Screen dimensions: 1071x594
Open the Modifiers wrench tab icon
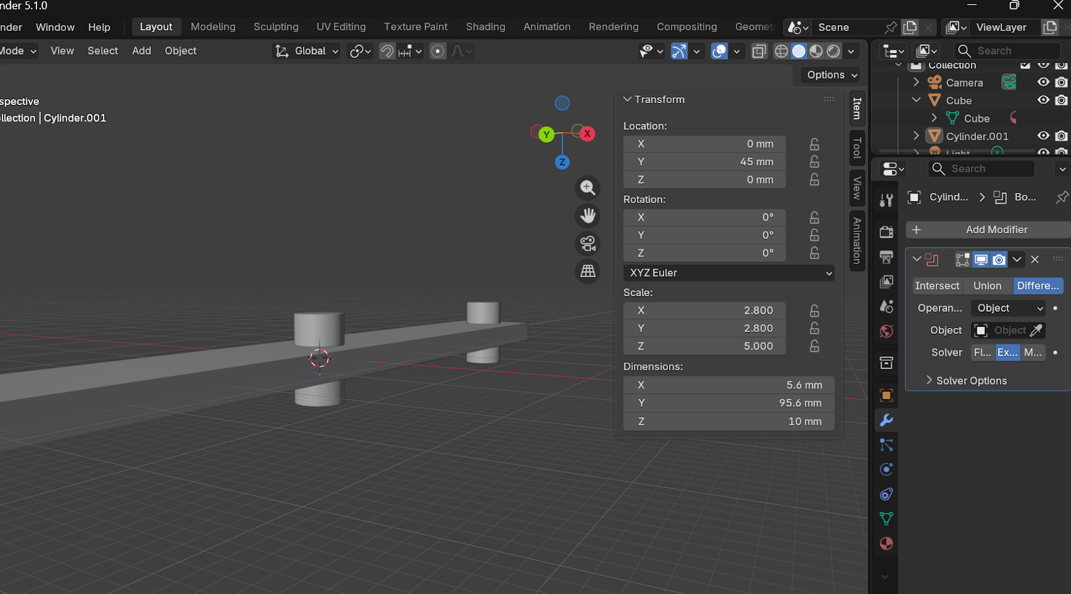click(x=886, y=420)
